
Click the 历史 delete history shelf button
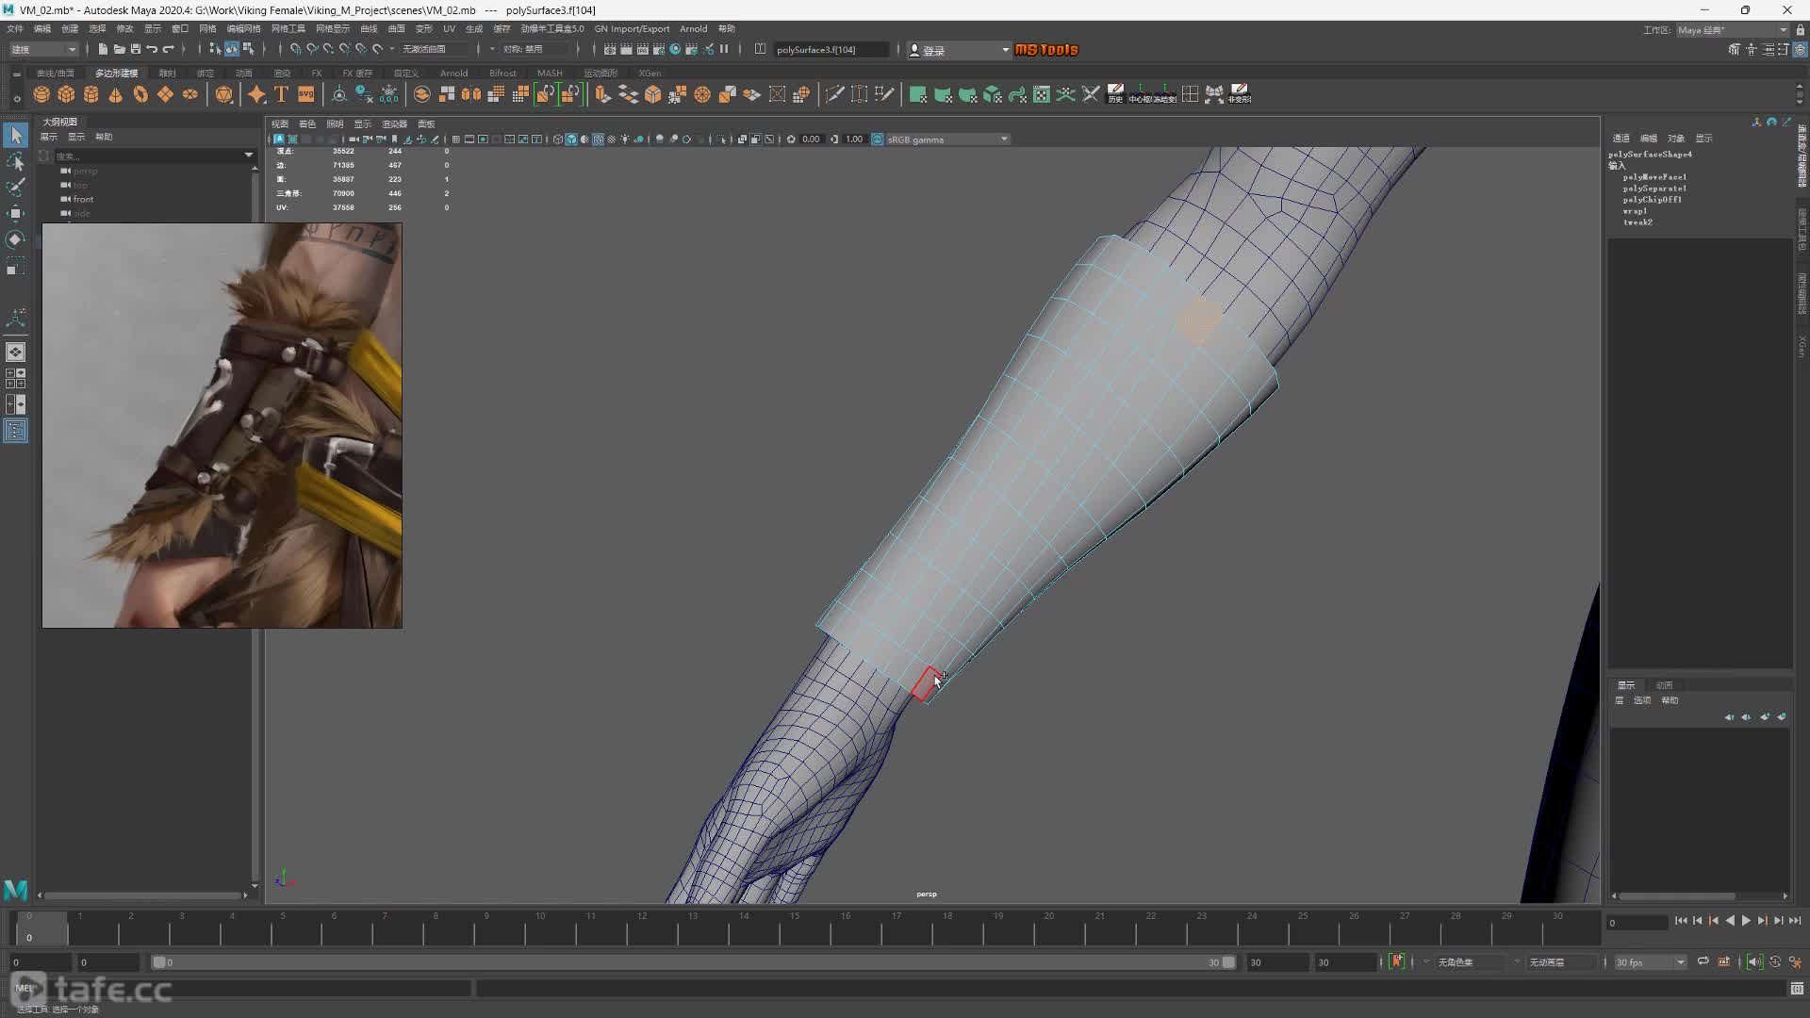coord(1115,94)
